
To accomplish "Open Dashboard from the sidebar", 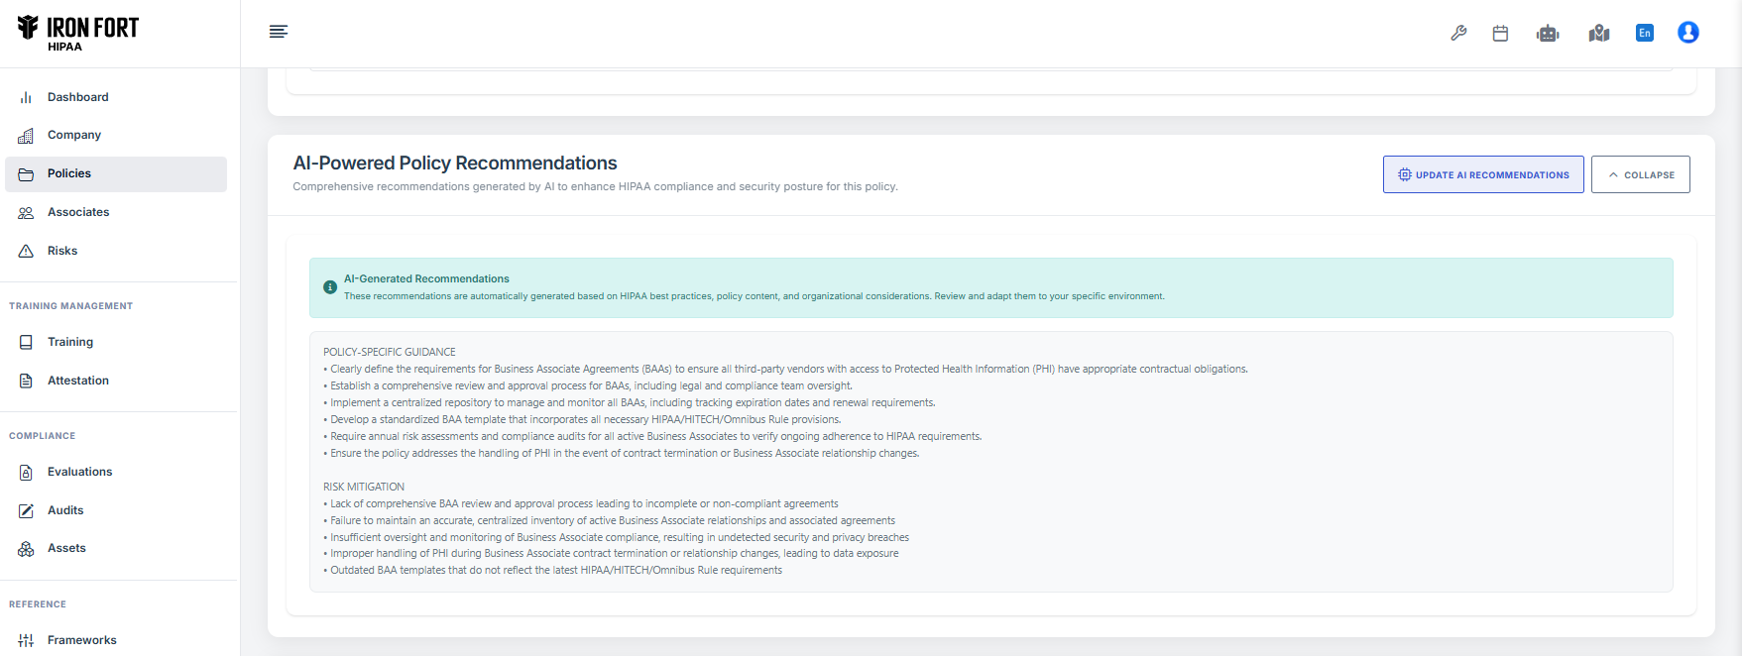I will coord(77,97).
